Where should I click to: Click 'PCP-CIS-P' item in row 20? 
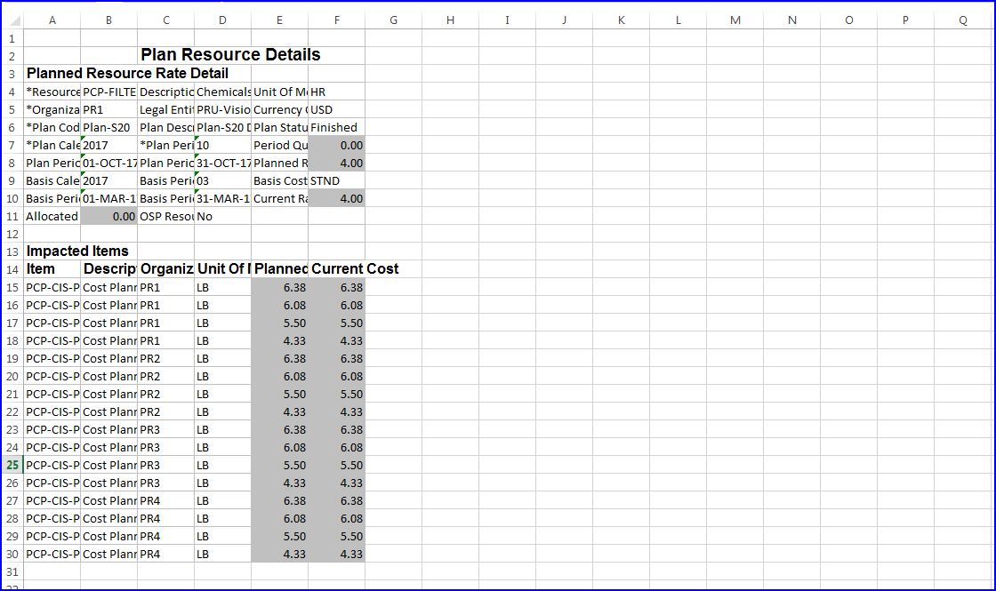[52, 376]
